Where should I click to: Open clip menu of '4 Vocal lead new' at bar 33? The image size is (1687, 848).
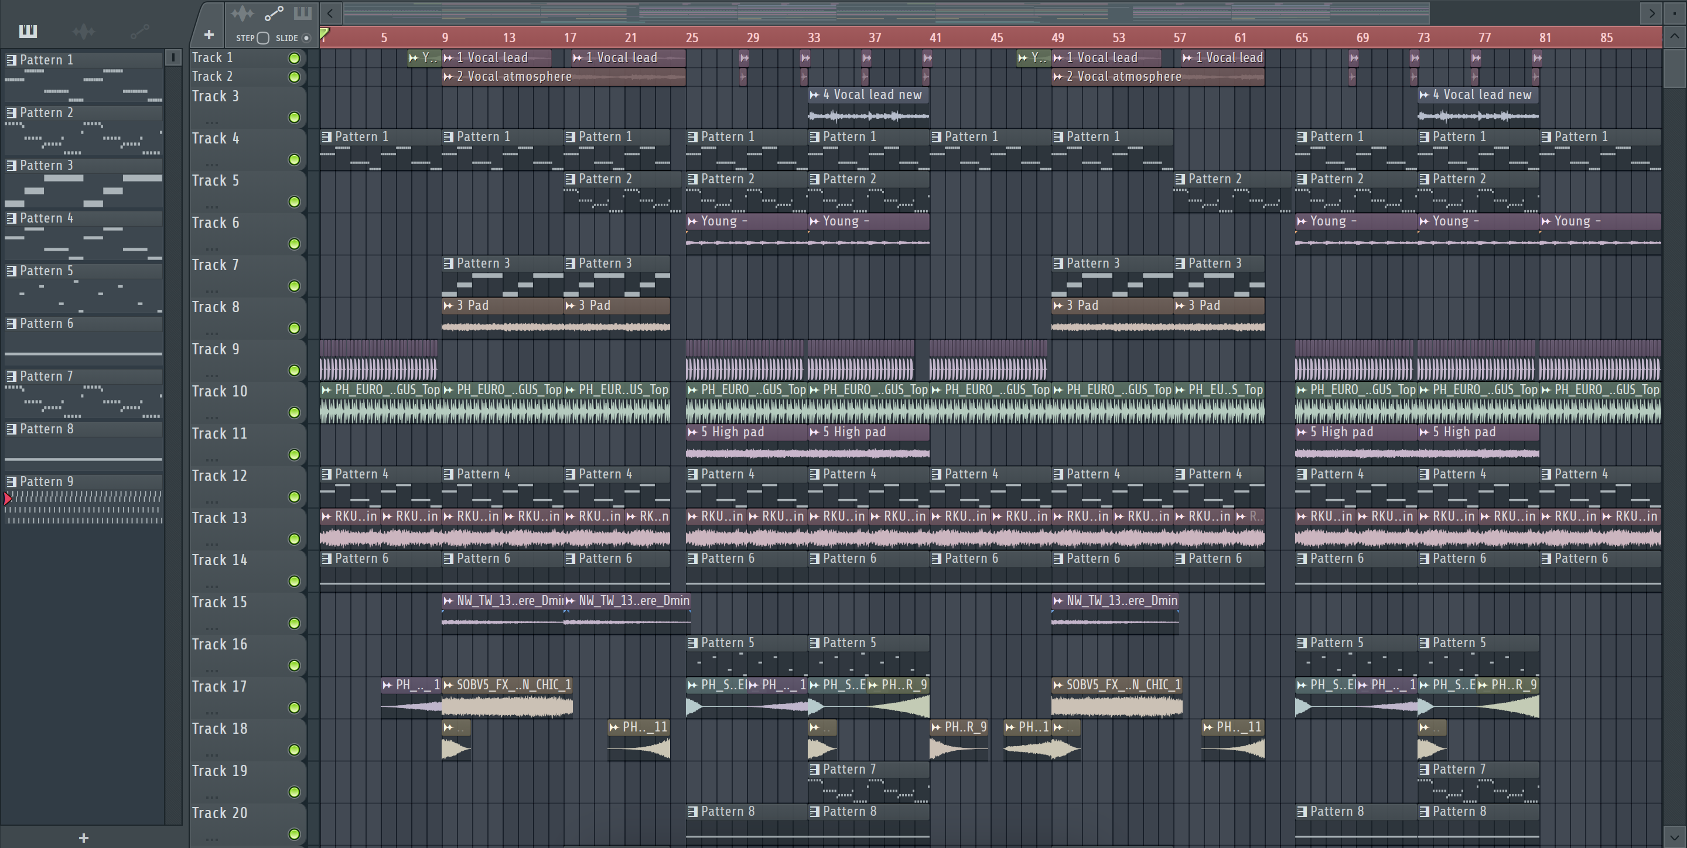click(814, 95)
